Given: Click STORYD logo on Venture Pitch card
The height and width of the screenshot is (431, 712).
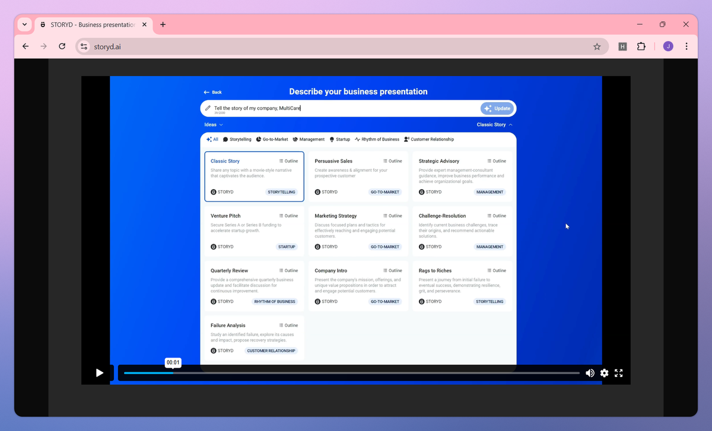Looking at the screenshot, I should [222, 247].
